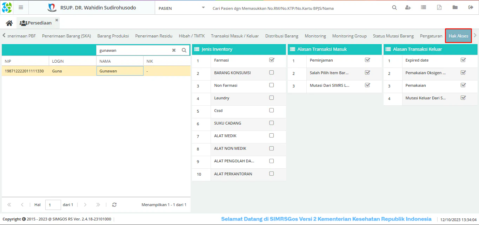
Task: Go to home icon tab
Action: click(x=9, y=23)
